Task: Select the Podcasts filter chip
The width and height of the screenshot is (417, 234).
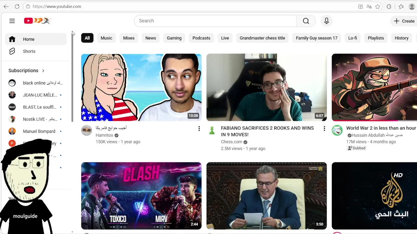Action: (201, 38)
